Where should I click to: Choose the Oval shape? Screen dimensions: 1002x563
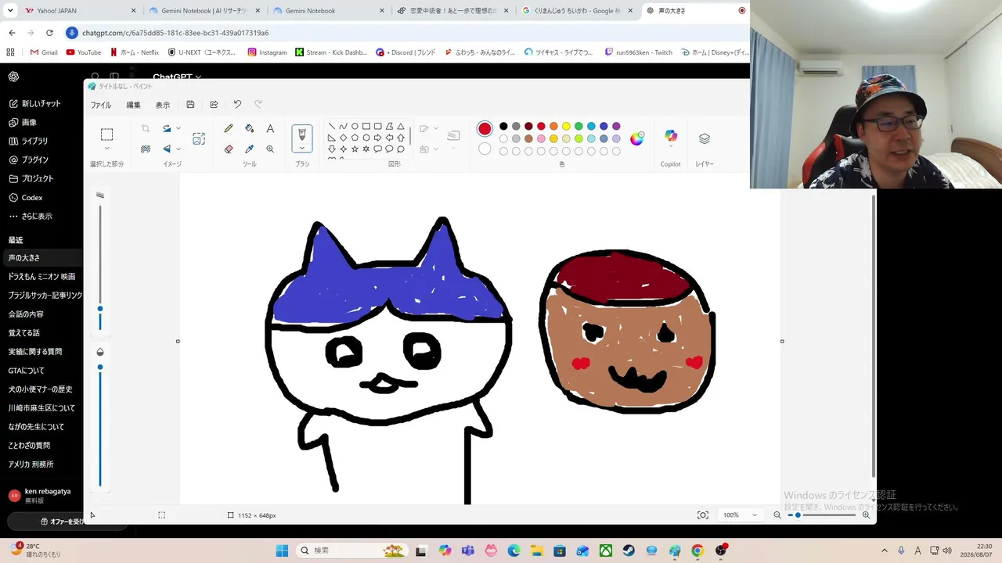click(x=355, y=126)
